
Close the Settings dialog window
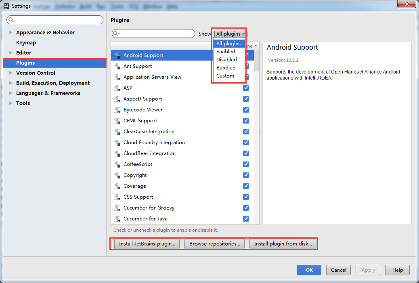(x=406, y=4)
